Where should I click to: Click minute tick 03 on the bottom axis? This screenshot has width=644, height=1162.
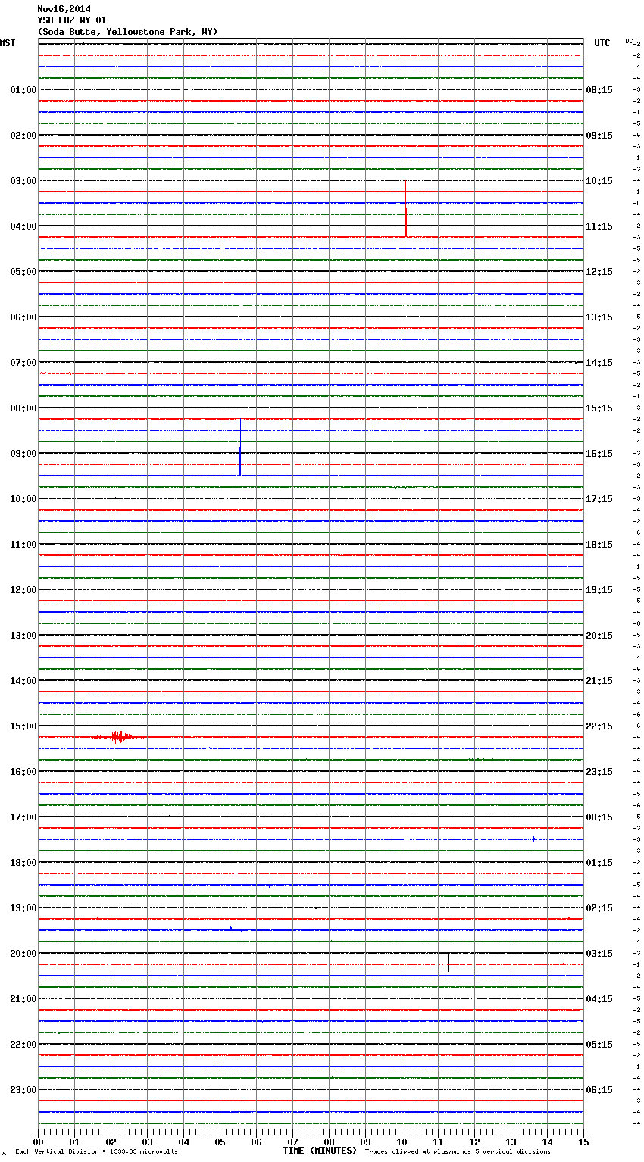[x=147, y=1142]
